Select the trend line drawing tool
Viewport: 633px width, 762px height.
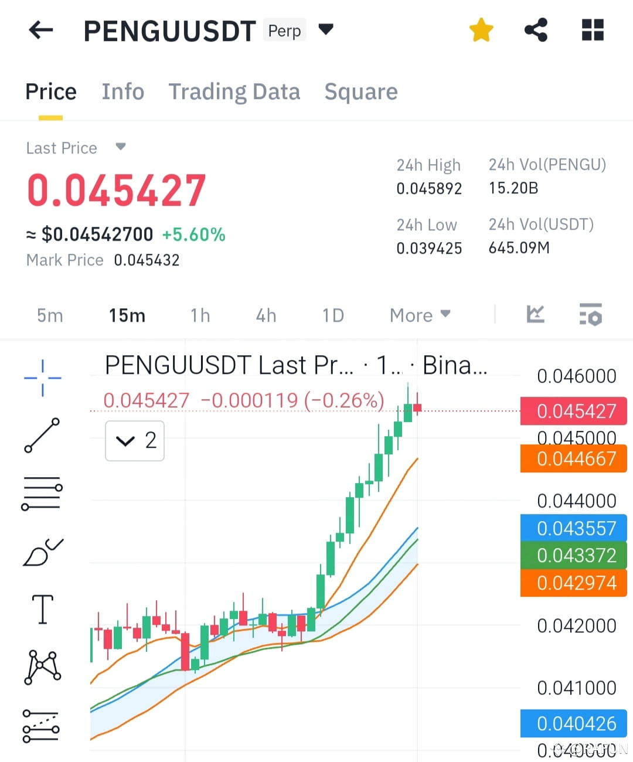tap(42, 437)
